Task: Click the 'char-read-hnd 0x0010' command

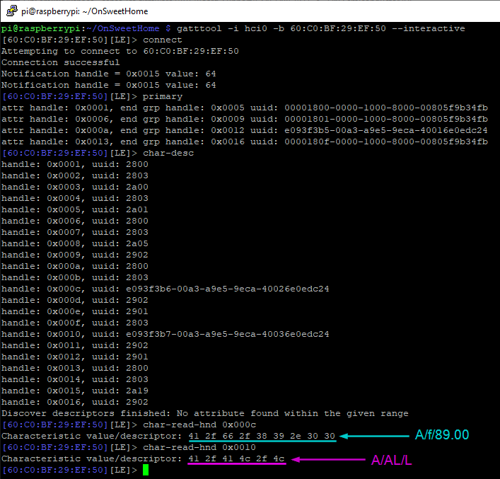Action: click(x=199, y=447)
